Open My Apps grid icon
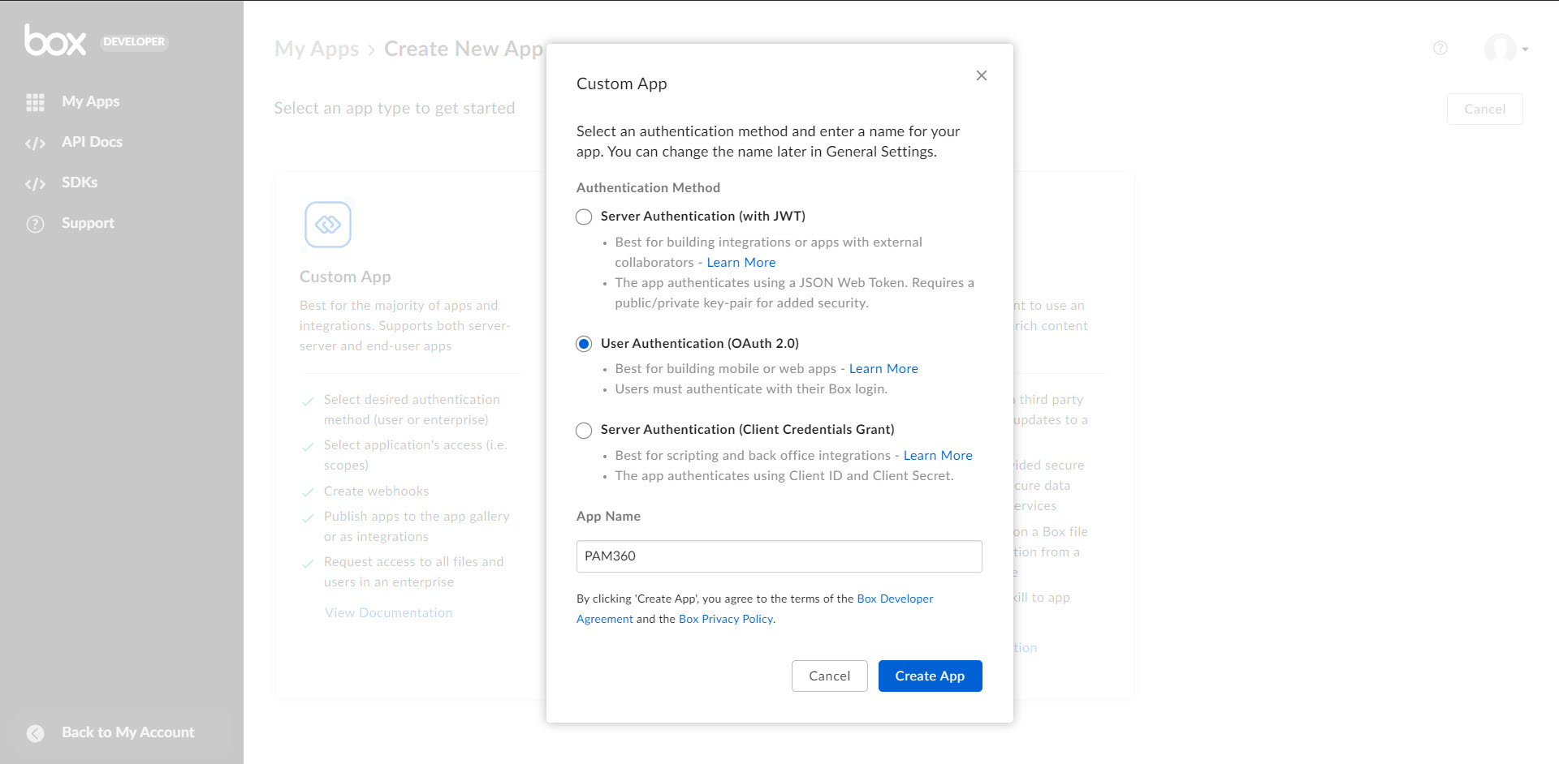 coord(35,102)
